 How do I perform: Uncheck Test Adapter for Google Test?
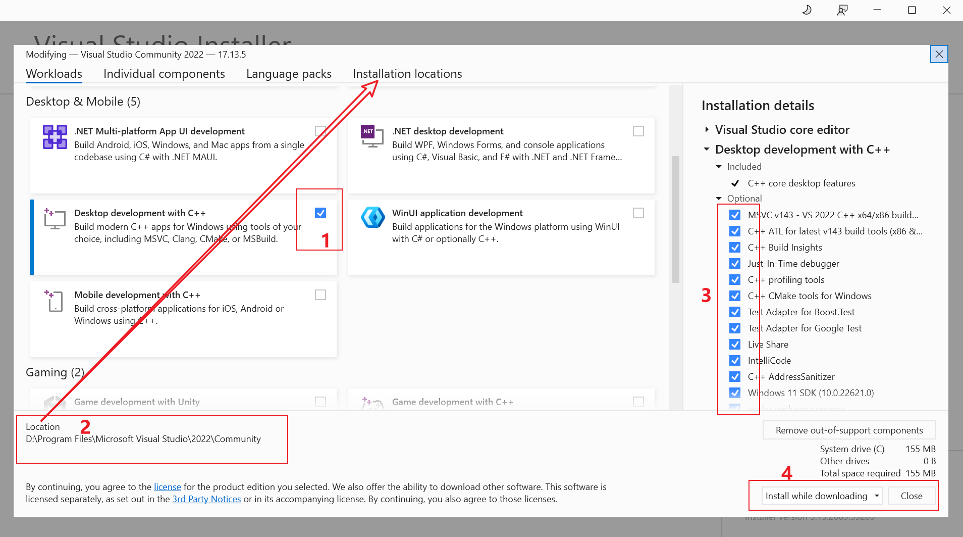735,328
